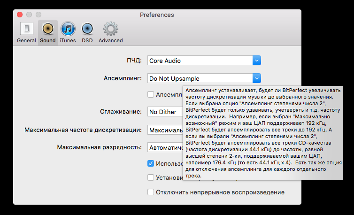This screenshot has height=215, width=354.
Task: Open the Максимальная частота дискретизации dropdown
Action: (x=164, y=130)
